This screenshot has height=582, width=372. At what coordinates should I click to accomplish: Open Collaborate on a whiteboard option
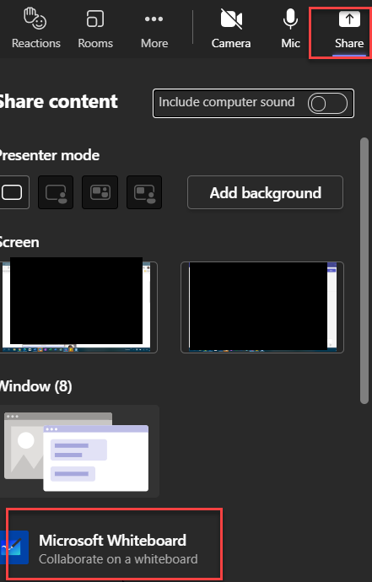point(118,559)
